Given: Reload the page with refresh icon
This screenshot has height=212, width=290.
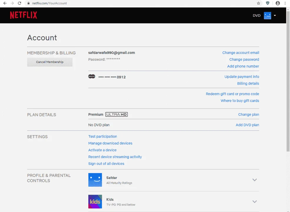Looking at the screenshot, I should pos(19,3).
